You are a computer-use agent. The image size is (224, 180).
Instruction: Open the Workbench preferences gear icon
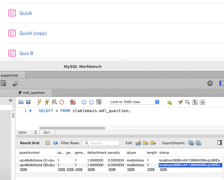pyautogui.click(x=210, y=83)
